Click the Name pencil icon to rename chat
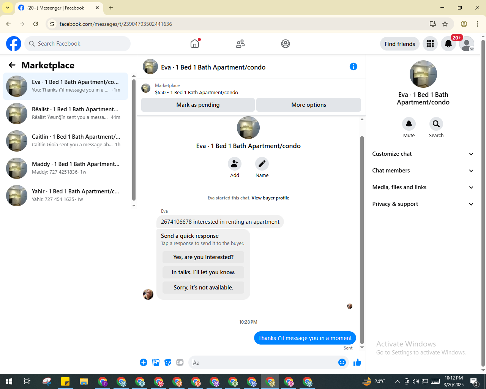Image resolution: width=486 pixels, height=389 pixels. (x=262, y=164)
